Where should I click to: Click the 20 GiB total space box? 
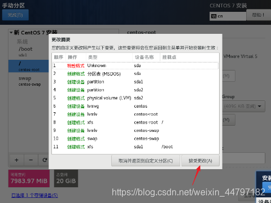66,178
